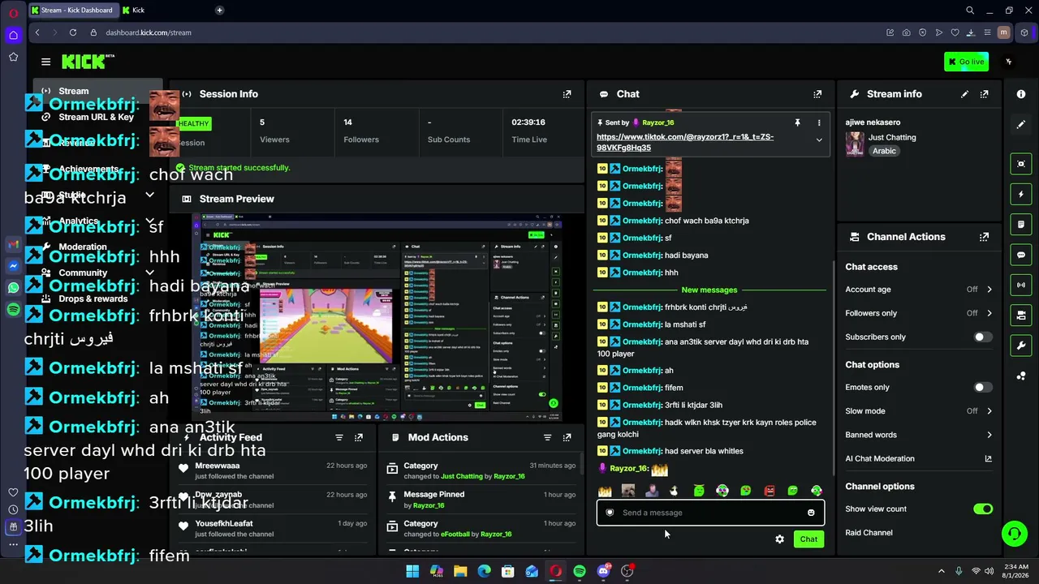1039x584 pixels.
Task: Click the edit layout pencil in right sidebar
Action: pos(1021,124)
